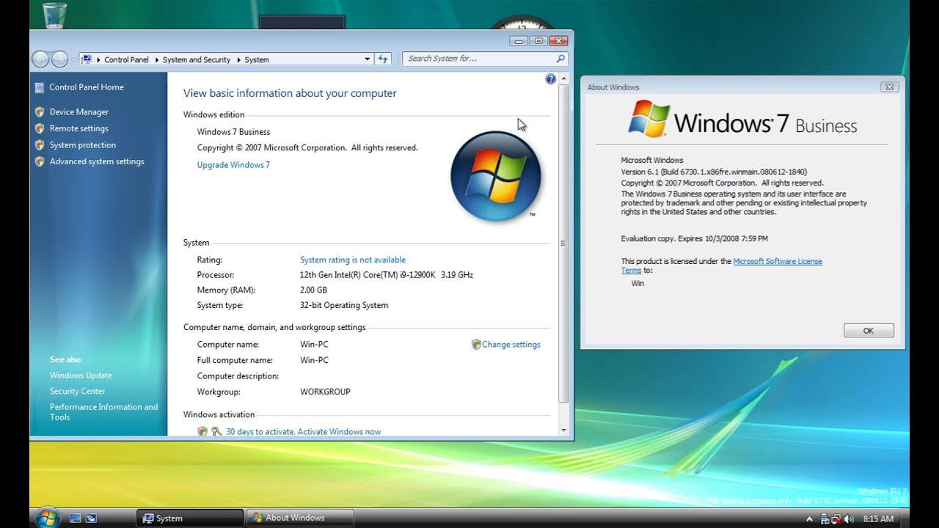Open recent pages dropdown beside nav arrows

[x=73, y=59]
